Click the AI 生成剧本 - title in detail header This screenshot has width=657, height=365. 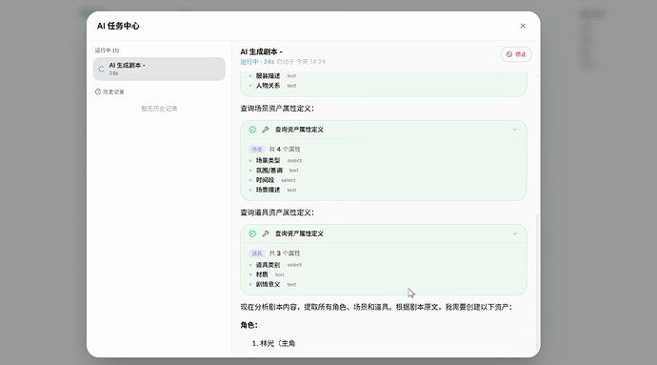tap(261, 52)
